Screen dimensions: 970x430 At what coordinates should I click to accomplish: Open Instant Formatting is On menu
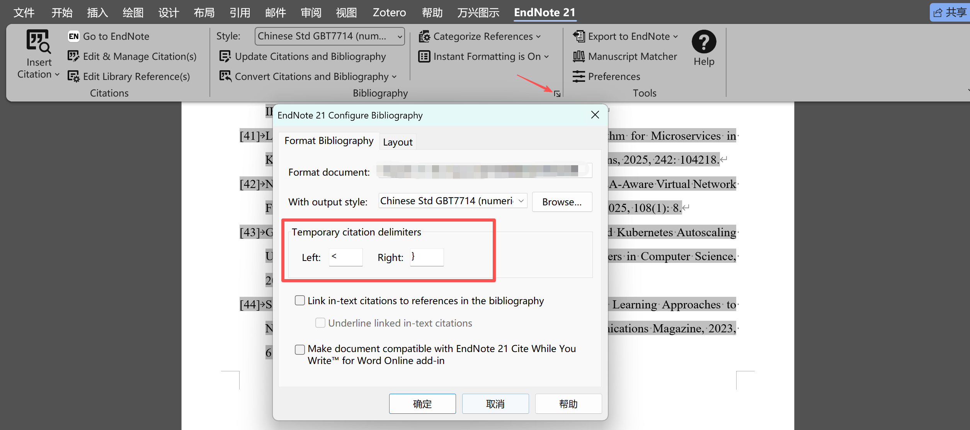[x=484, y=56]
